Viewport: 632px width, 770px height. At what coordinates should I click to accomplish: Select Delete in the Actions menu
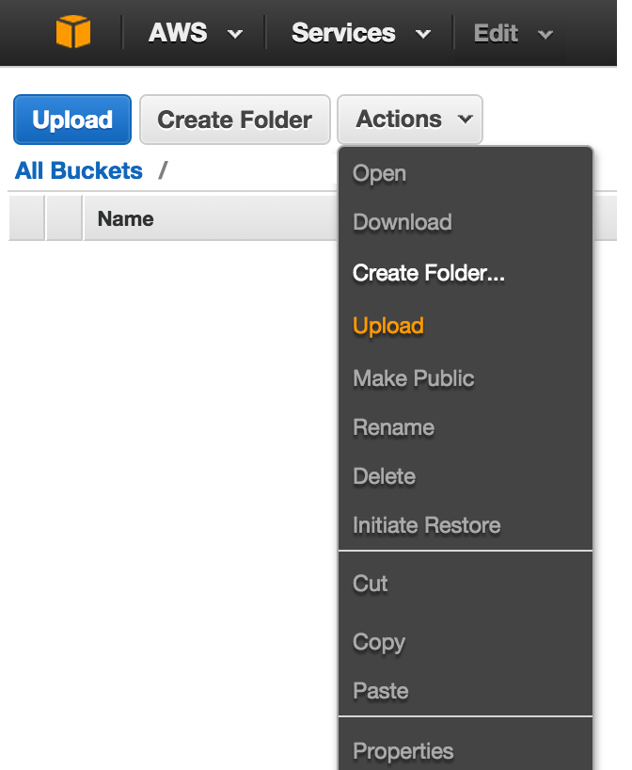(384, 476)
